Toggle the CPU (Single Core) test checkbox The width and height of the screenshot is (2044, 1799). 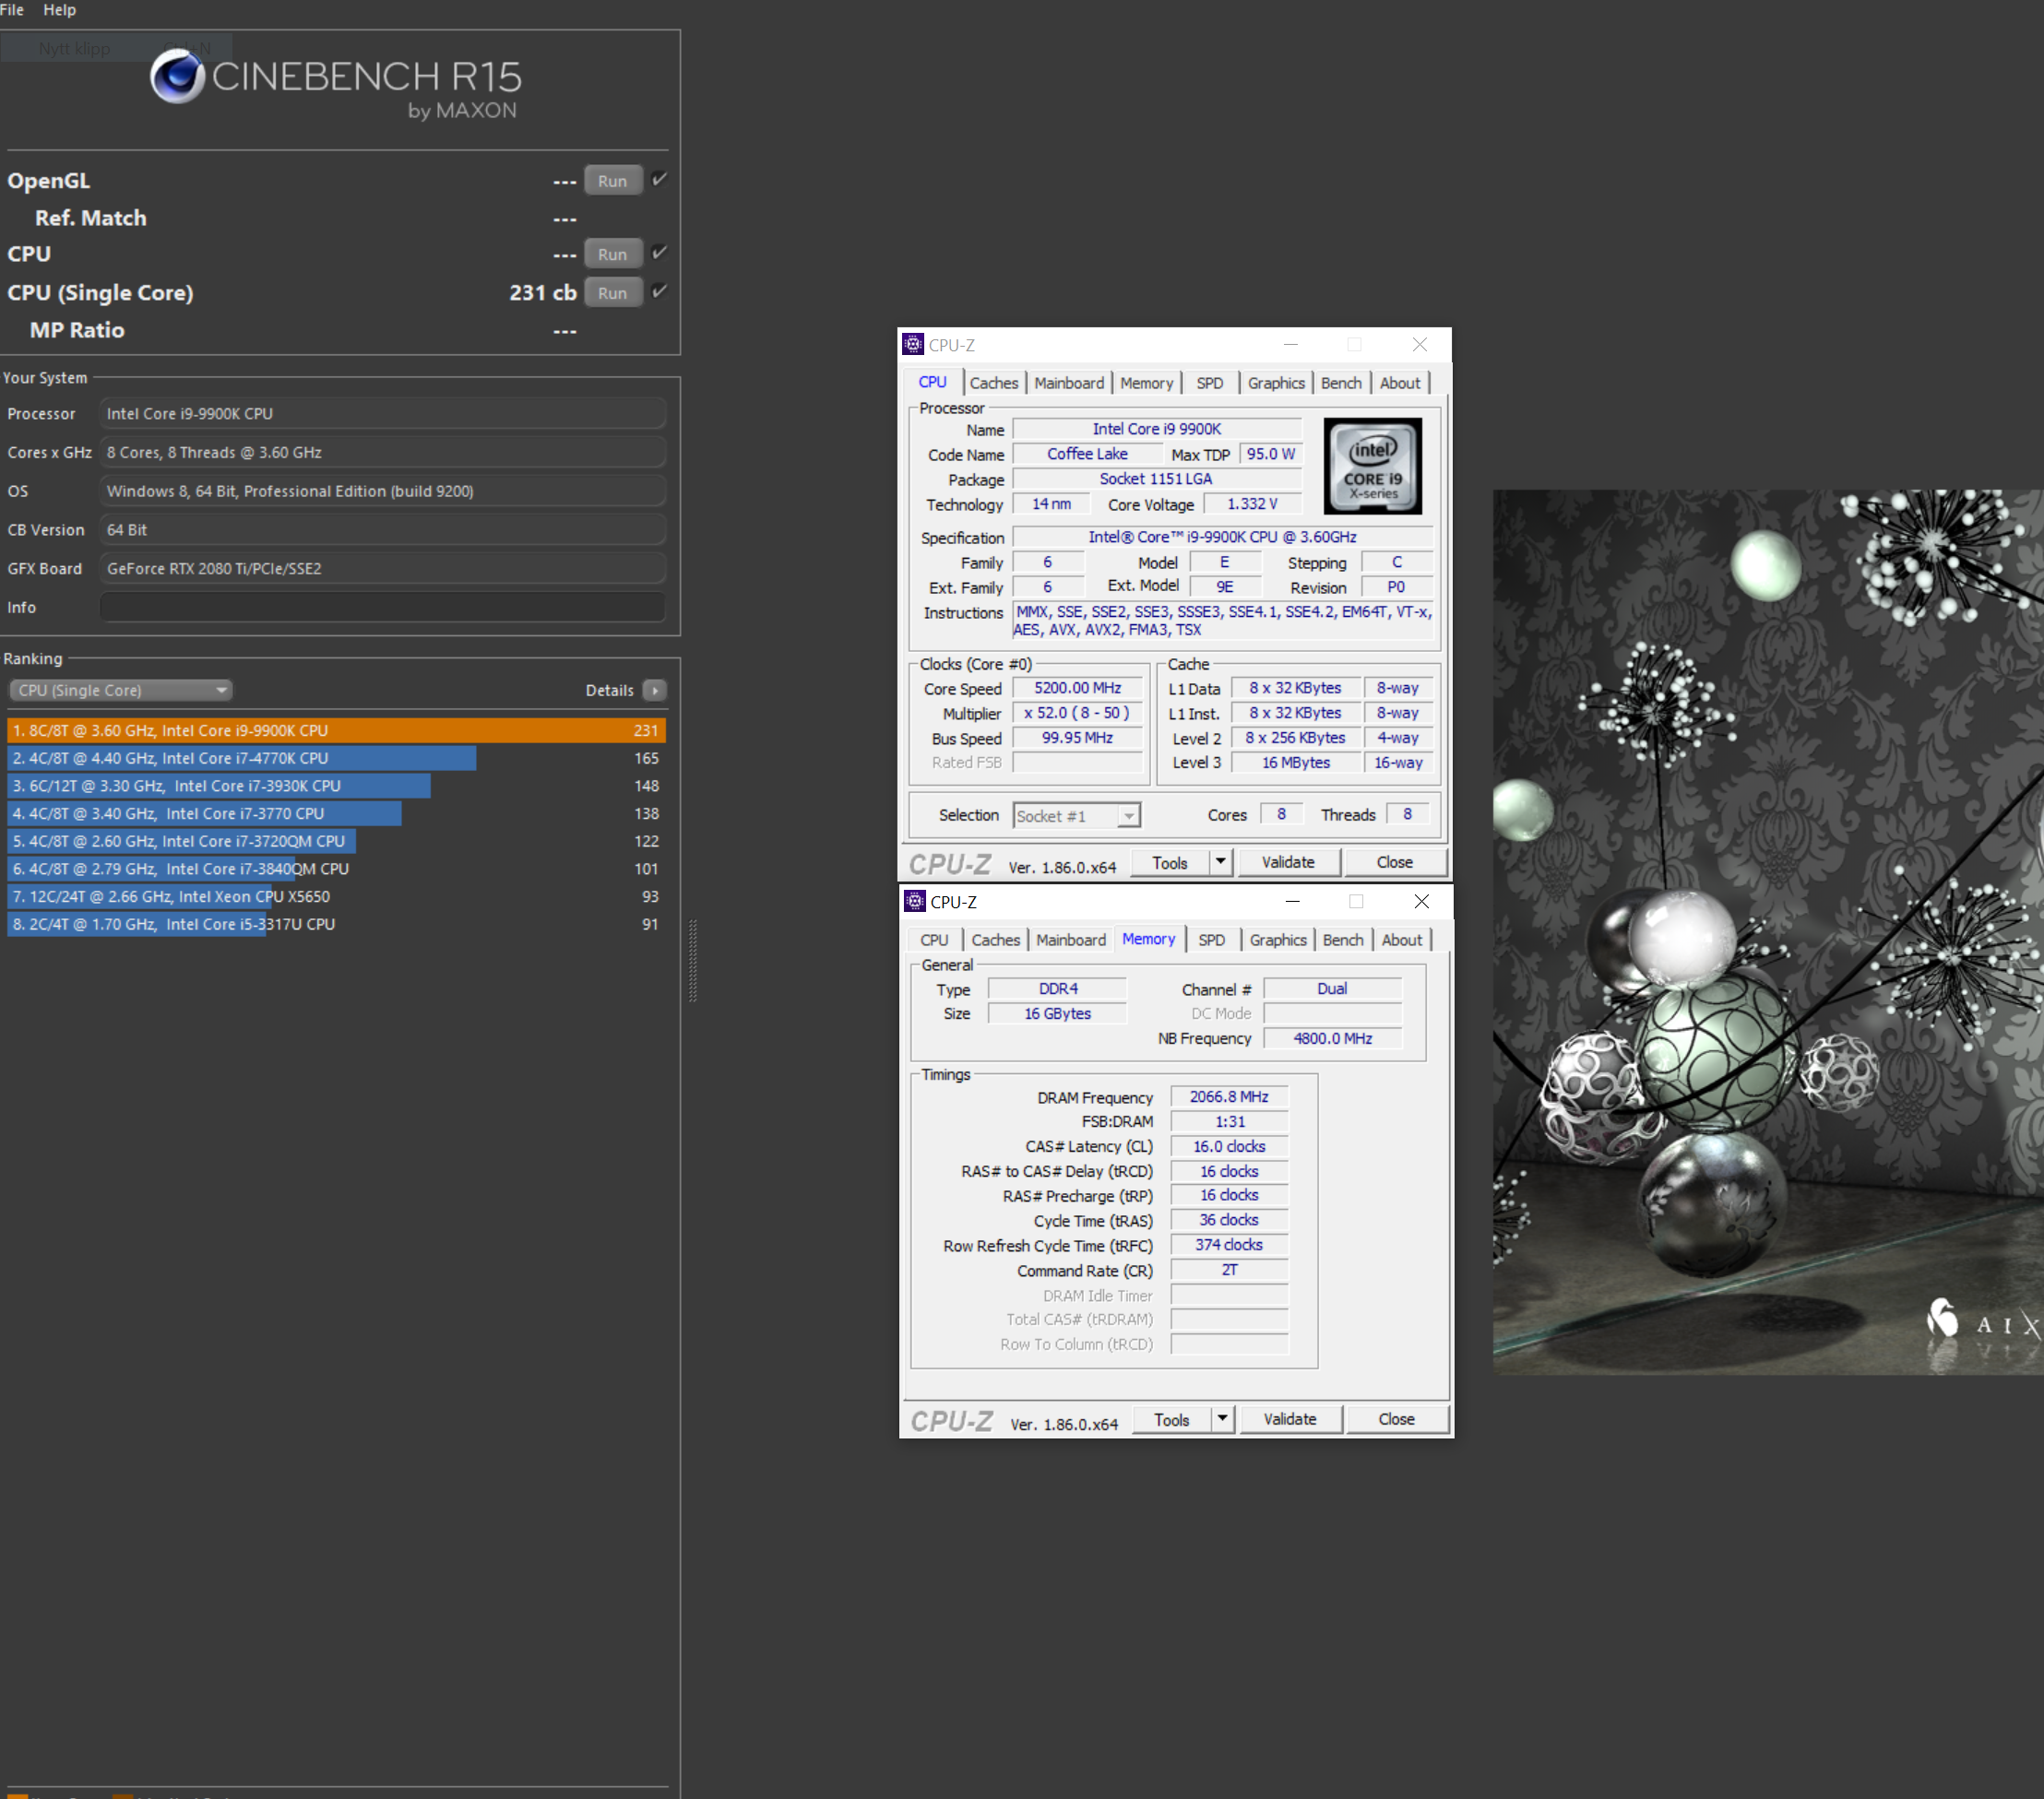click(659, 291)
